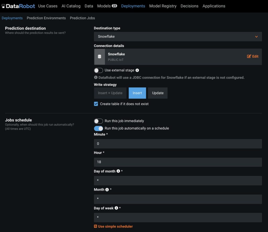
Task: Click the info icon beside Day of month
Action: [118, 171]
